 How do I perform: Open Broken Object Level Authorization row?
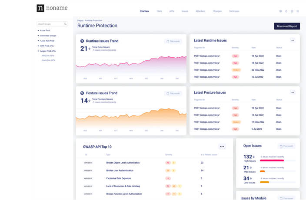pyautogui.click(x=154, y=163)
